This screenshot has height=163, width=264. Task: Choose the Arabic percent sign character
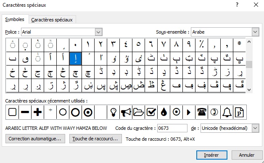click(201, 45)
